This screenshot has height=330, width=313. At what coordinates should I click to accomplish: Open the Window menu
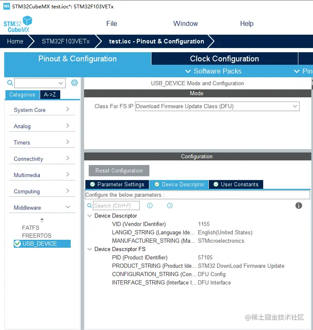(x=185, y=23)
